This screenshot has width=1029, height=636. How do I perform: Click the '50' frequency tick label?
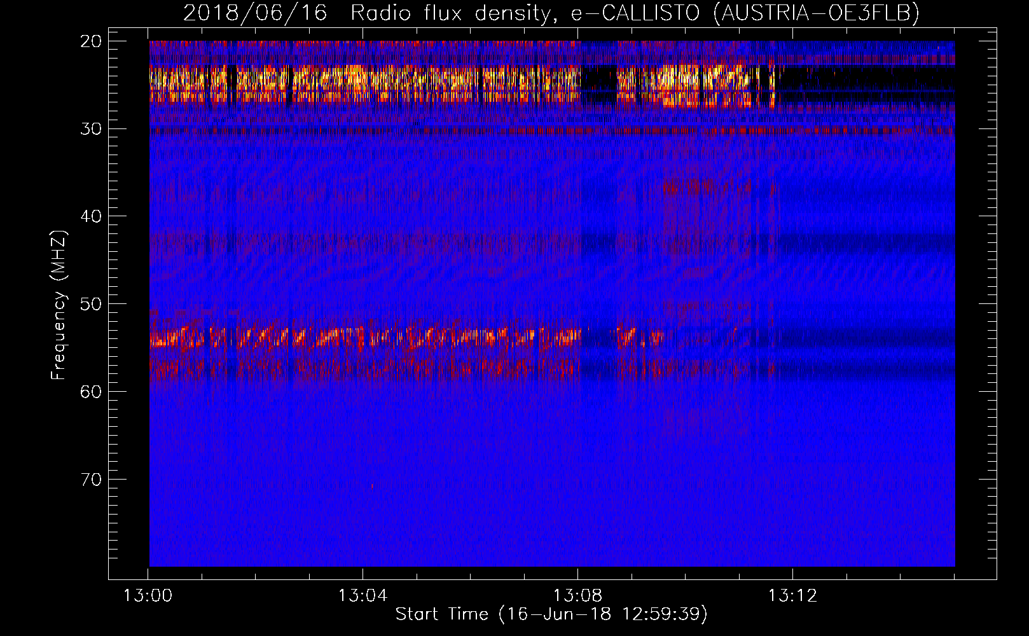tap(92, 304)
